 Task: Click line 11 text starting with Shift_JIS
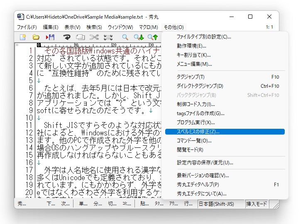(103, 125)
